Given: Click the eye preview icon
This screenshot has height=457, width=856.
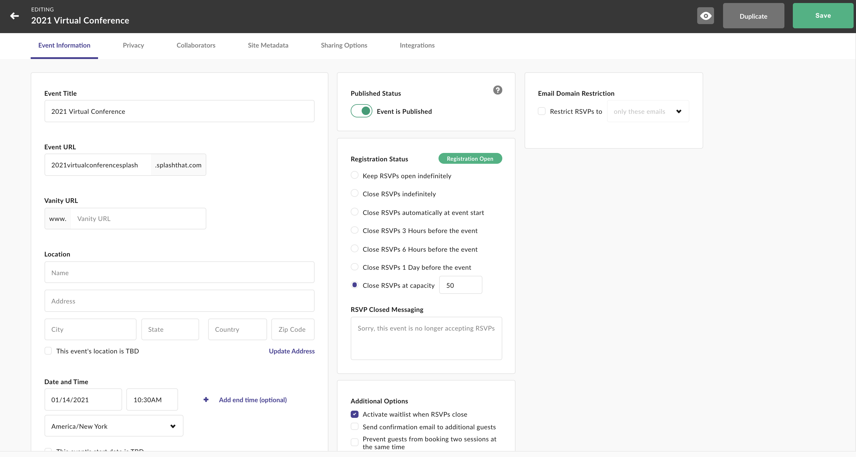Looking at the screenshot, I should click(x=706, y=16).
